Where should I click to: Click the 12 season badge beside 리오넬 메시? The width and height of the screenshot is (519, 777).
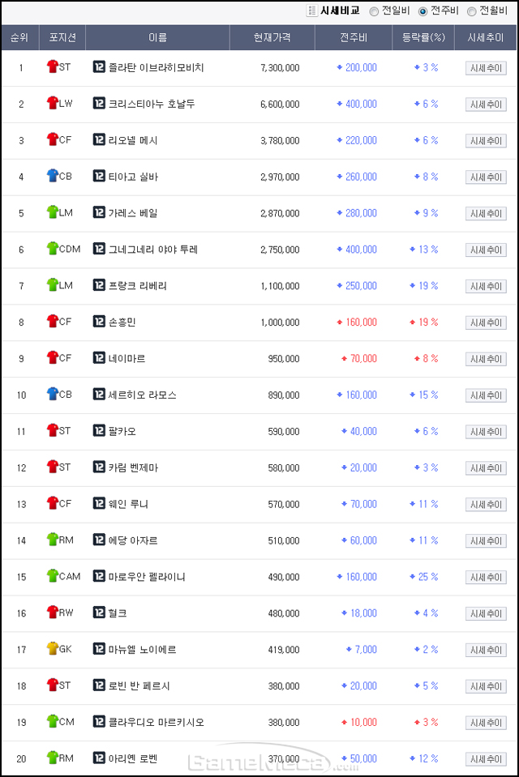[99, 139]
